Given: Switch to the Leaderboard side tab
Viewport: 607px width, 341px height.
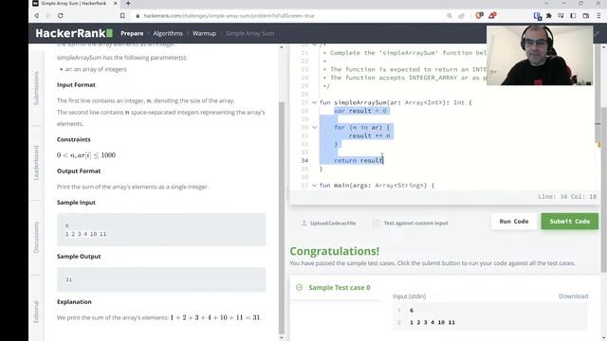Looking at the screenshot, I should [x=36, y=163].
